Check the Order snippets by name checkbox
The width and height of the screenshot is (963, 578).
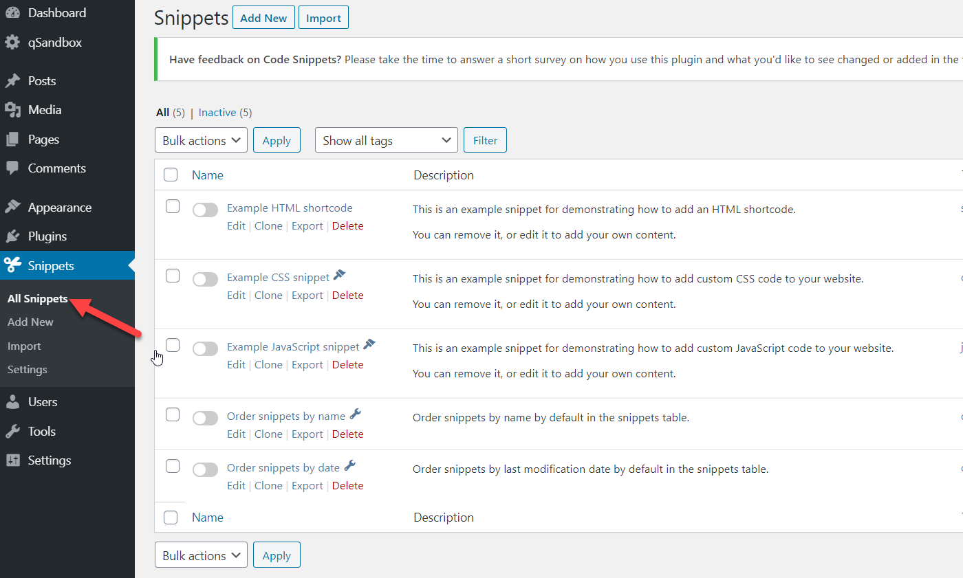(173, 414)
